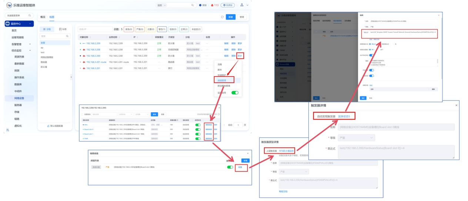Screen dimensions: 468x201
Task: Click the refresh circle icon next to 新建
Action: pyautogui.click(x=222, y=17)
